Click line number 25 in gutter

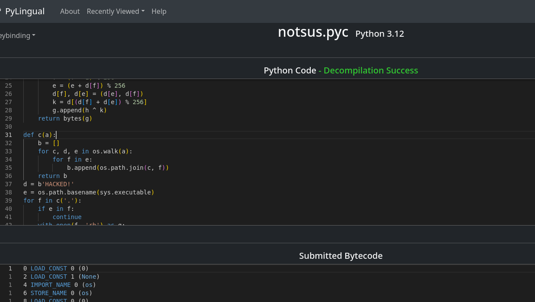pyautogui.click(x=9, y=86)
